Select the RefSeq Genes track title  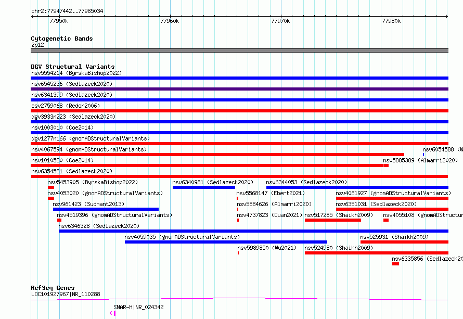click(x=53, y=288)
